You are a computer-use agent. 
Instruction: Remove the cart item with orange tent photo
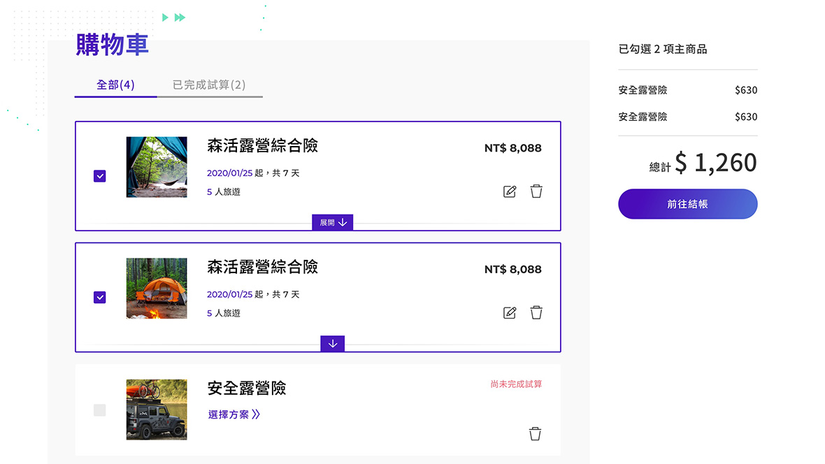[536, 313]
